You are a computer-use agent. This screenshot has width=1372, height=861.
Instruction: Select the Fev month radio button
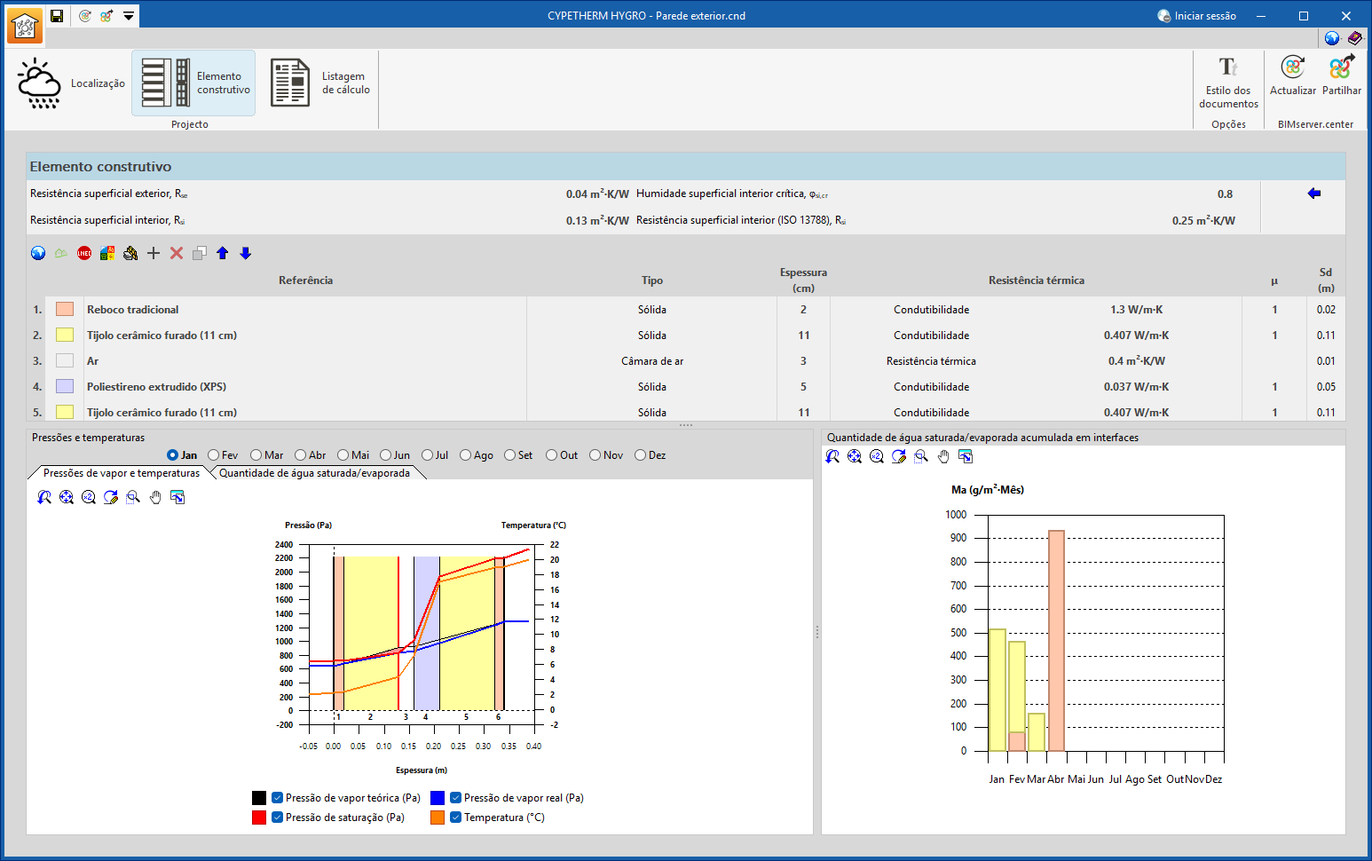[214, 455]
